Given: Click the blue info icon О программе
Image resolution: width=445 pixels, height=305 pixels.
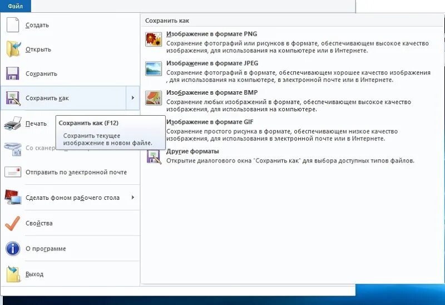Looking at the screenshot, I should [x=13, y=248].
